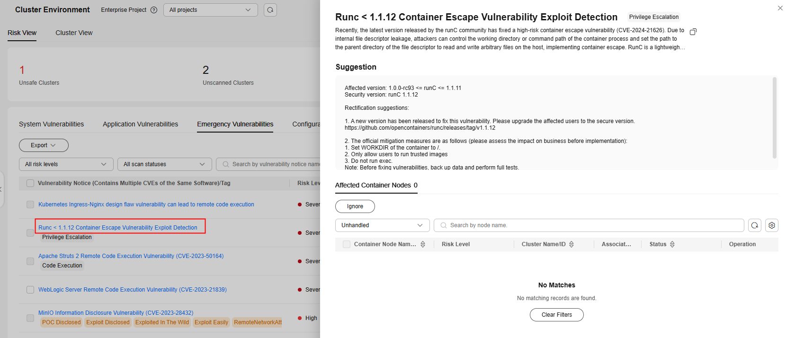Image resolution: width=786 pixels, height=338 pixels.
Task: Check the MinIO Information Disclosure row checkbox
Action: (30, 318)
